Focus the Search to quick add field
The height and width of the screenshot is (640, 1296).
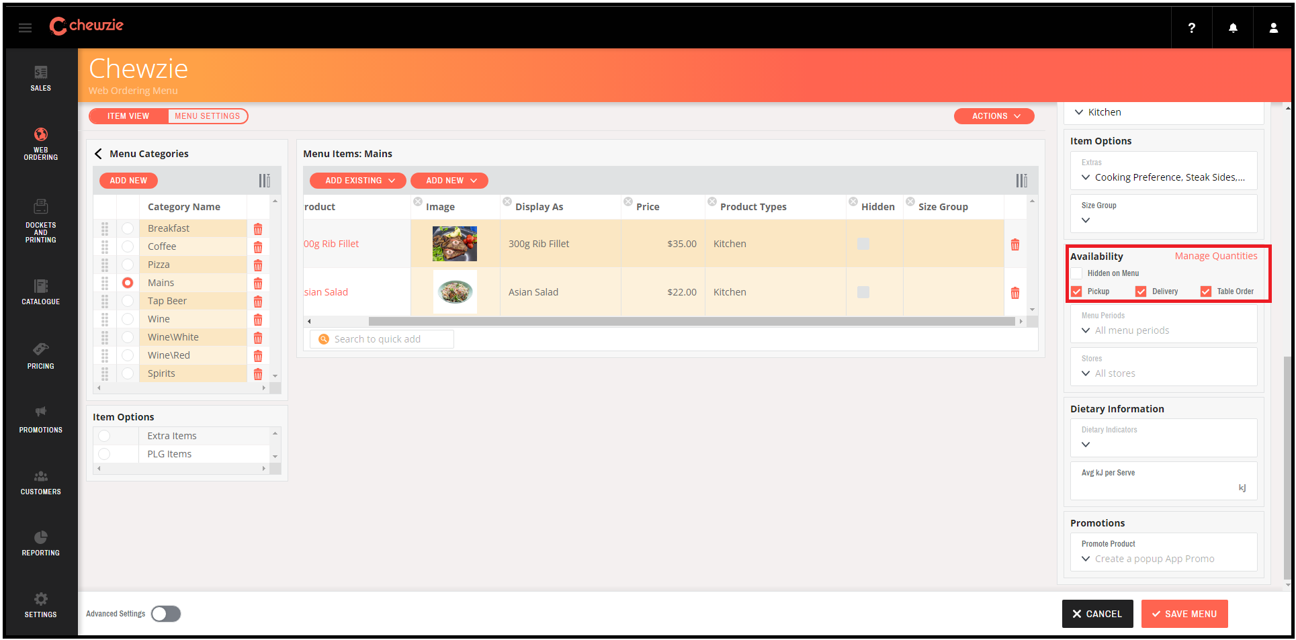(382, 339)
